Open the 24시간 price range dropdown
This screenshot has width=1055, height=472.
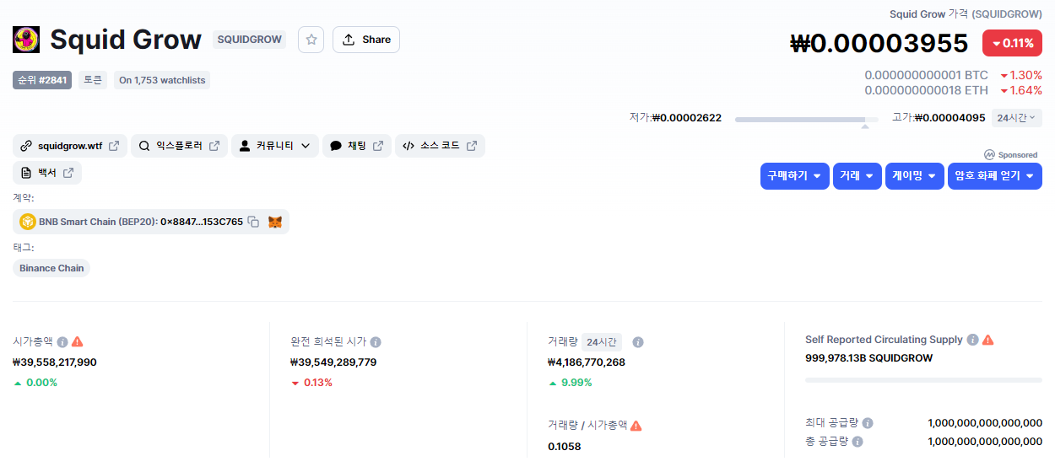pyautogui.click(x=1016, y=118)
